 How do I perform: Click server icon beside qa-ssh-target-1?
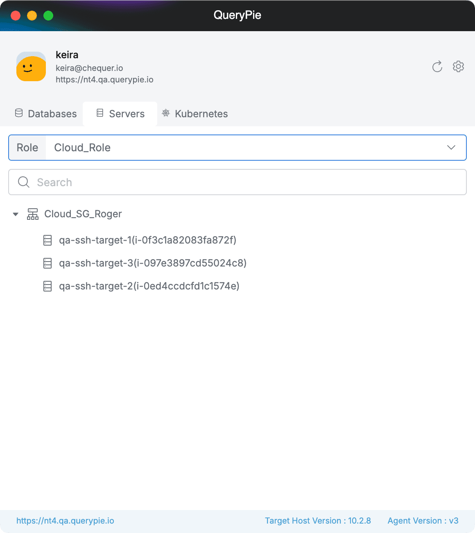coord(47,240)
